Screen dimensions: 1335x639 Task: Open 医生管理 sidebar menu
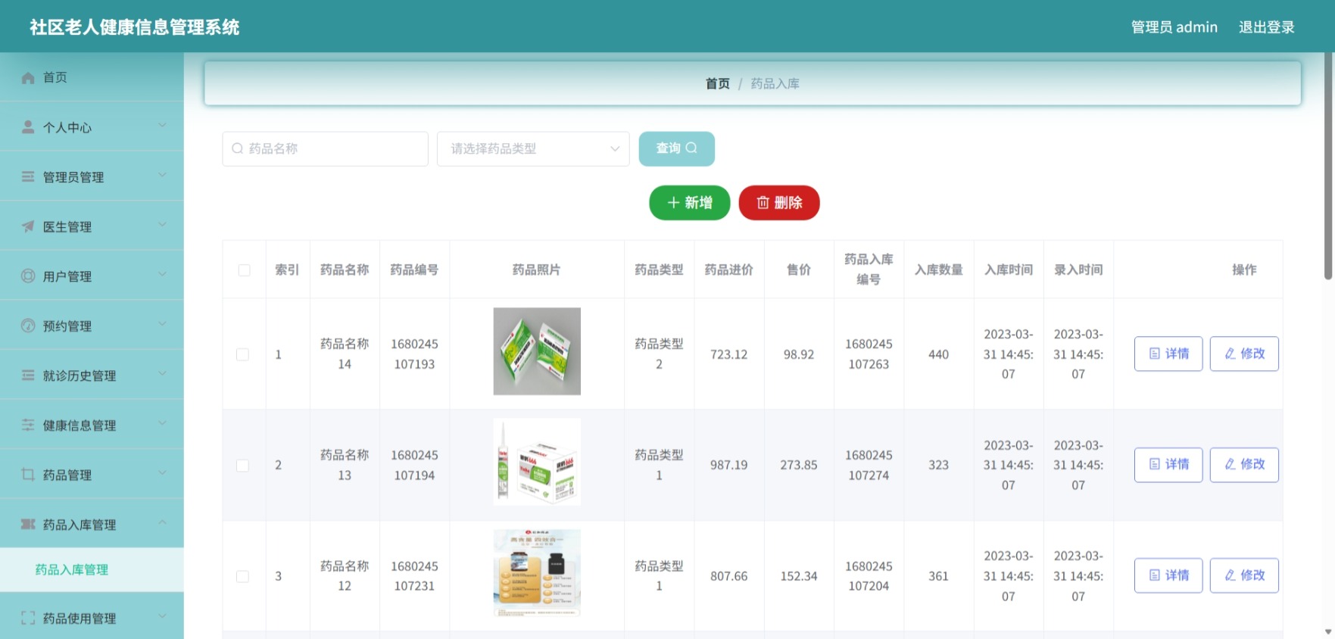click(x=92, y=226)
